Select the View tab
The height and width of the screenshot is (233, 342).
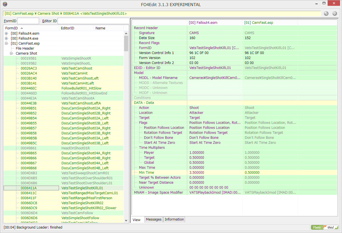pyautogui.click(x=137, y=220)
